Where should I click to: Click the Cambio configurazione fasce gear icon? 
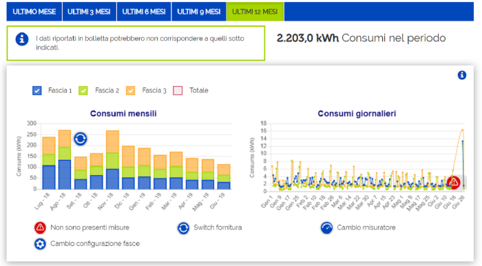(40, 243)
